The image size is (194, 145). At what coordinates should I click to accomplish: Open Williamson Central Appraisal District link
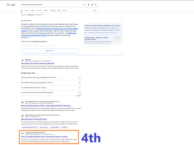pyautogui.click(x=48, y=34)
